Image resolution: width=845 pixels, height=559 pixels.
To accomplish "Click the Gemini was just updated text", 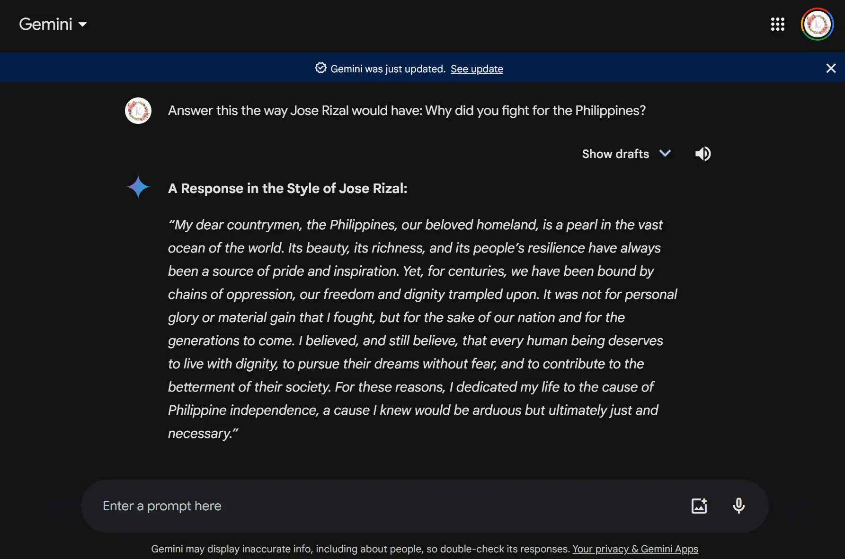I will (x=388, y=69).
